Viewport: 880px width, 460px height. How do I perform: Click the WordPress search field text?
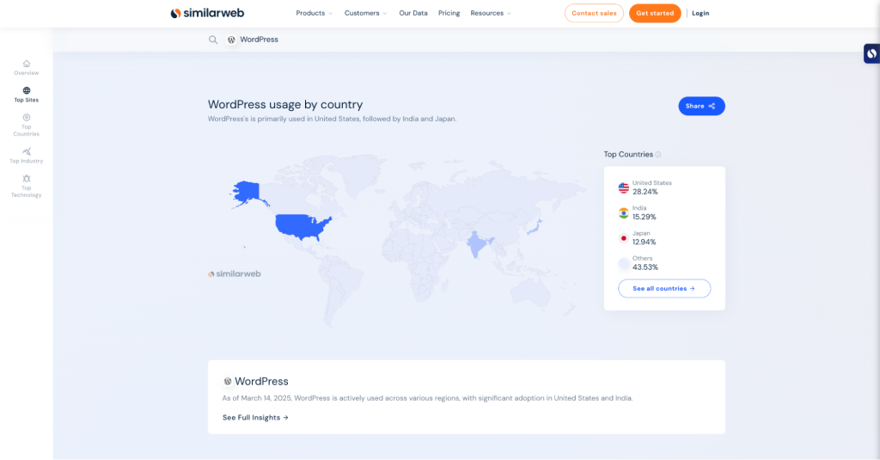tap(259, 40)
